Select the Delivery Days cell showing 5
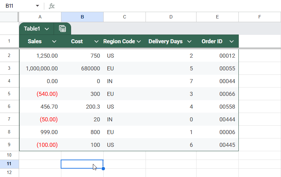 (171, 68)
